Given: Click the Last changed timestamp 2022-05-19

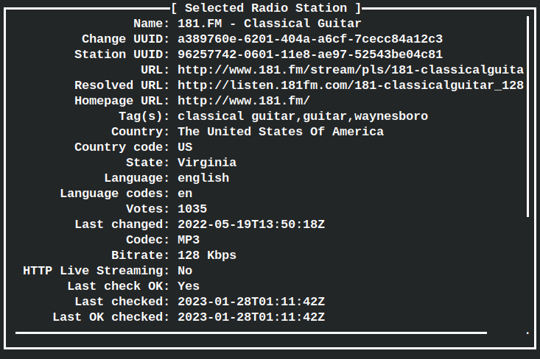Looking at the screenshot, I should [251, 224].
